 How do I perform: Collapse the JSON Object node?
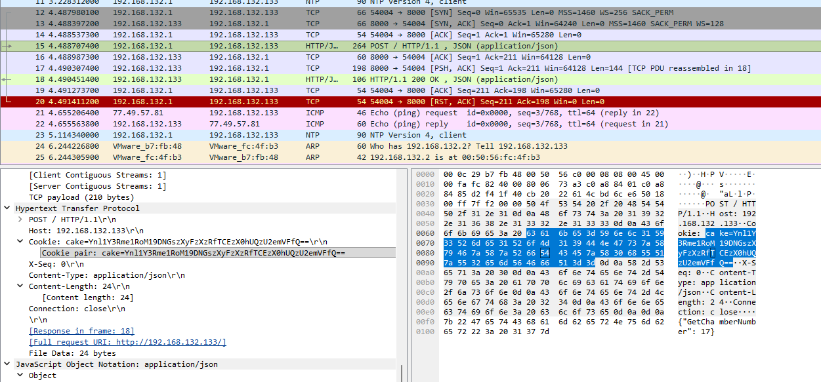(21, 375)
